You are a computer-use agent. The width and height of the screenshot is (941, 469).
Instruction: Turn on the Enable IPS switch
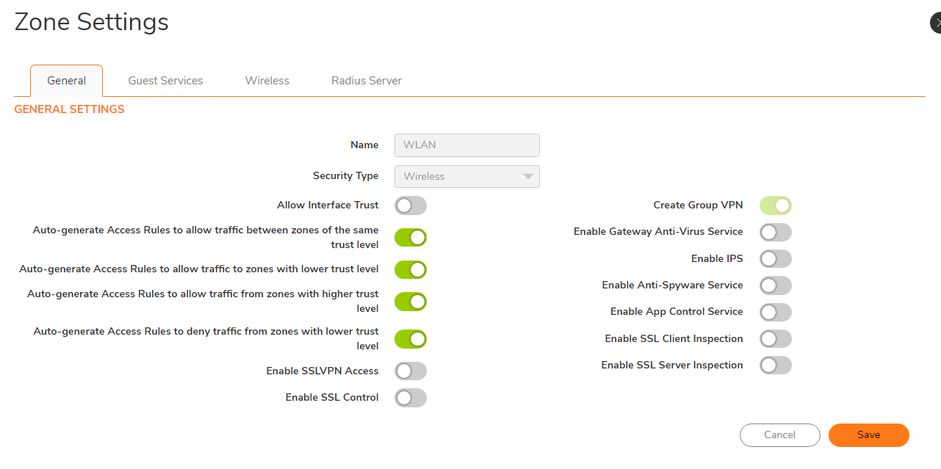pos(776,258)
